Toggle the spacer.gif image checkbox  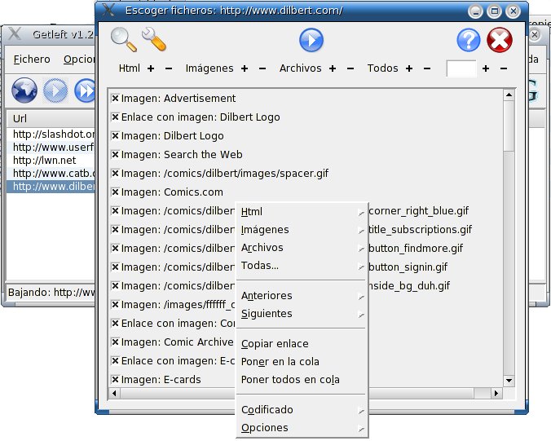click(115, 174)
